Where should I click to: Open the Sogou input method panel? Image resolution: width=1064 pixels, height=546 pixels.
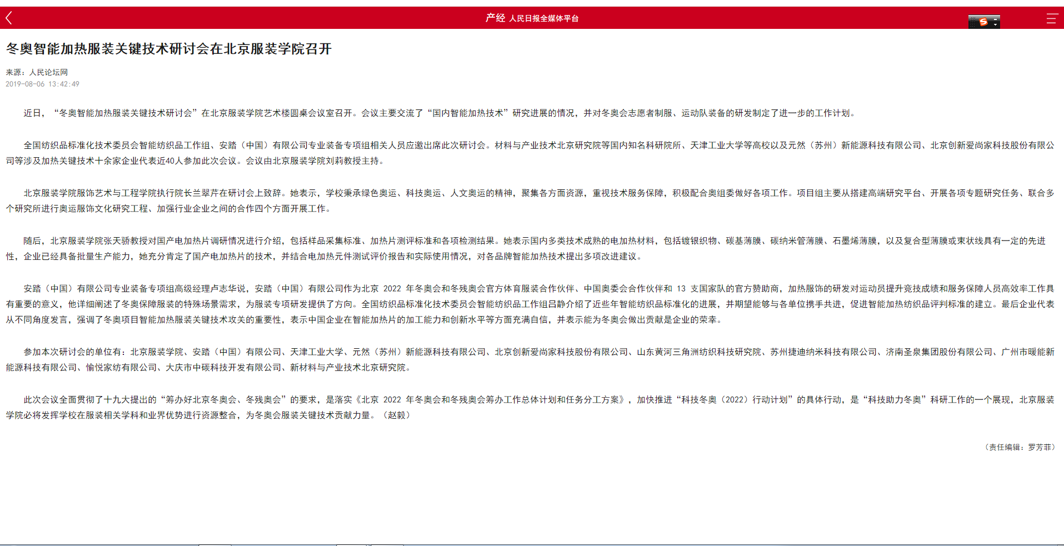(983, 22)
